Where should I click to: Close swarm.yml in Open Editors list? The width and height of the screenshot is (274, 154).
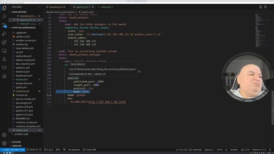[x=14, y=20]
